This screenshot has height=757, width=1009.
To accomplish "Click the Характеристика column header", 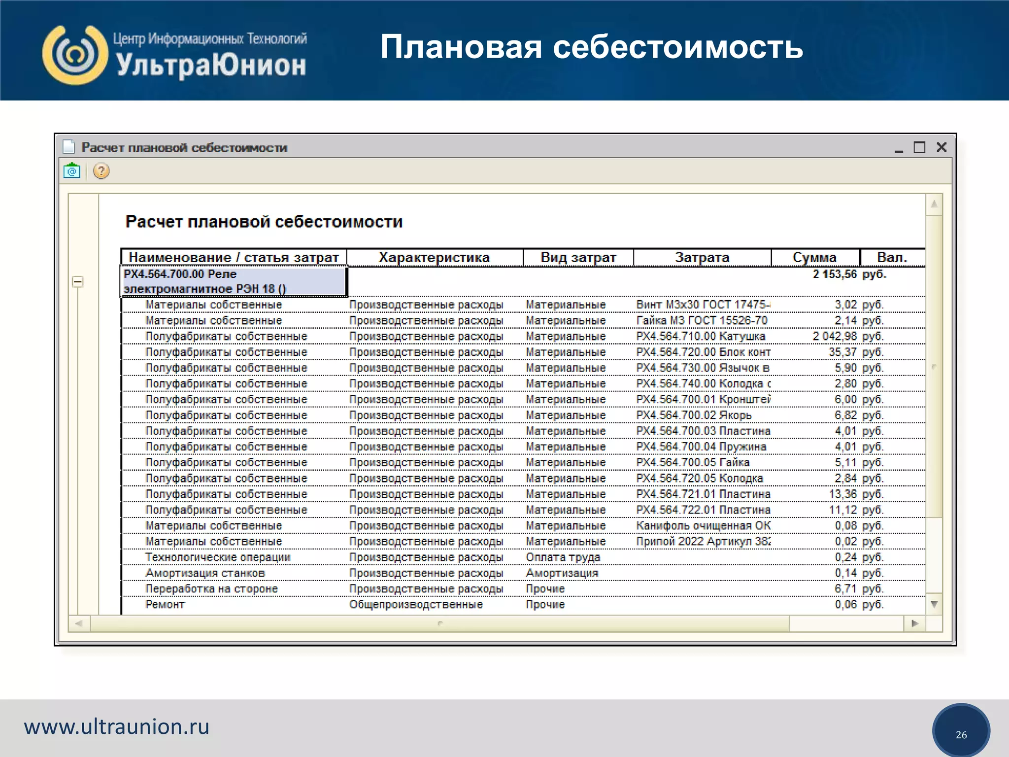I will point(434,257).
